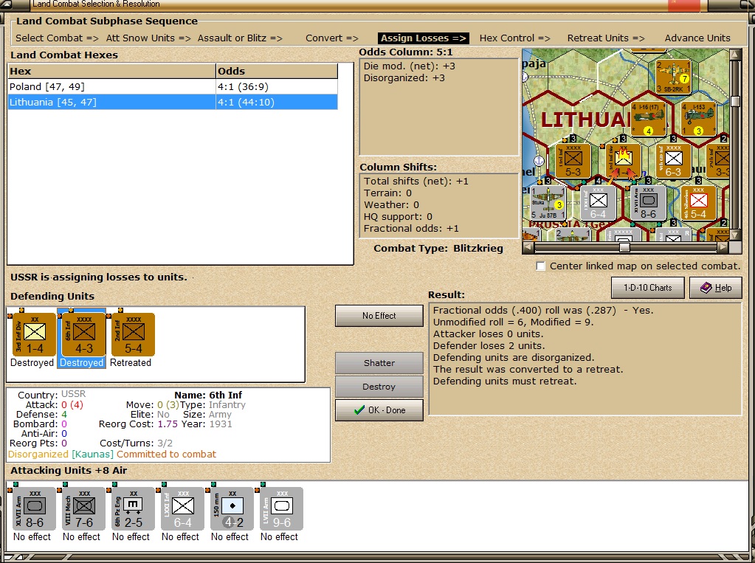This screenshot has width=755, height=563.
Task: Click the grey 8-6 armor counter on map
Action: click(x=648, y=203)
